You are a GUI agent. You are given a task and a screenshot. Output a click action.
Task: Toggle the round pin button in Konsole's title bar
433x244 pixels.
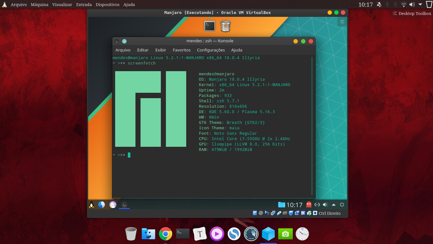(124, 41)
